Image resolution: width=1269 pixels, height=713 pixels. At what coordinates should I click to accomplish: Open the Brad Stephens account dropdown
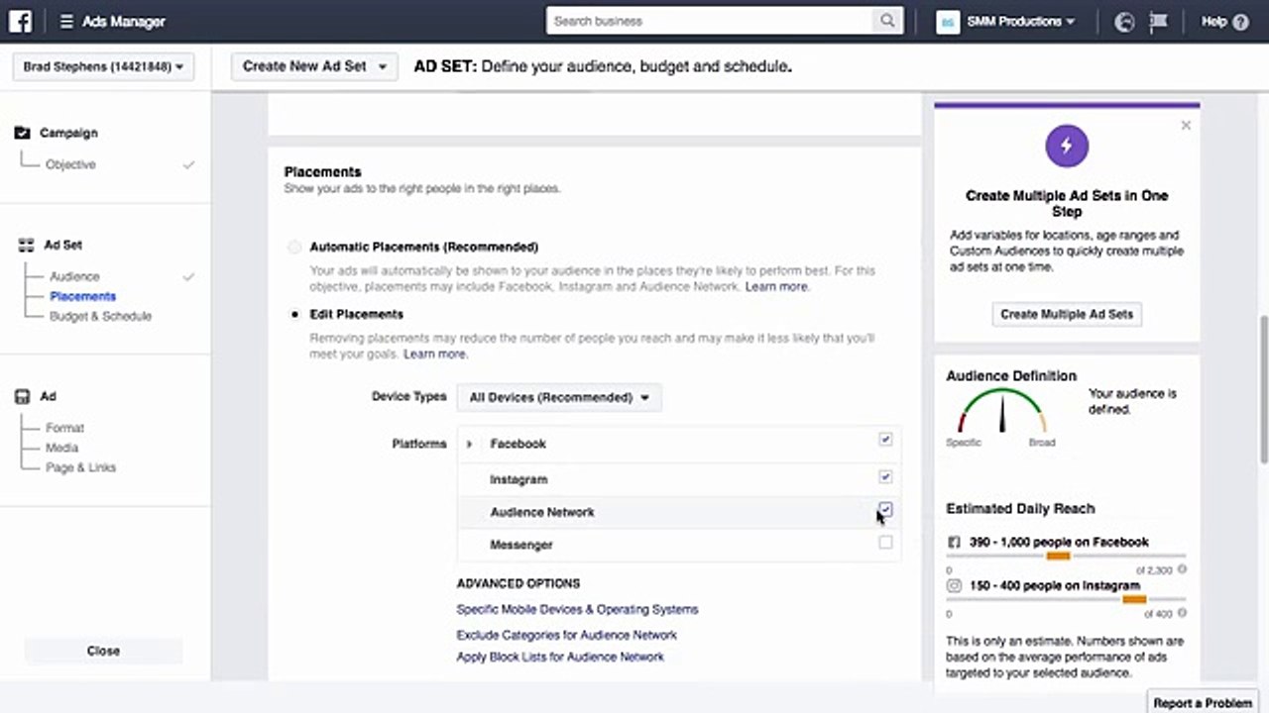click(103, 67)
